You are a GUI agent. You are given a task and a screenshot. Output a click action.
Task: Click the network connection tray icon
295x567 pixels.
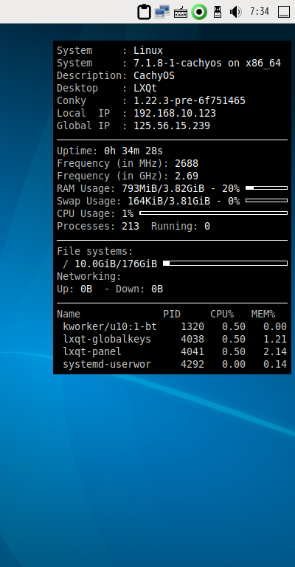[x=162, y=12]
